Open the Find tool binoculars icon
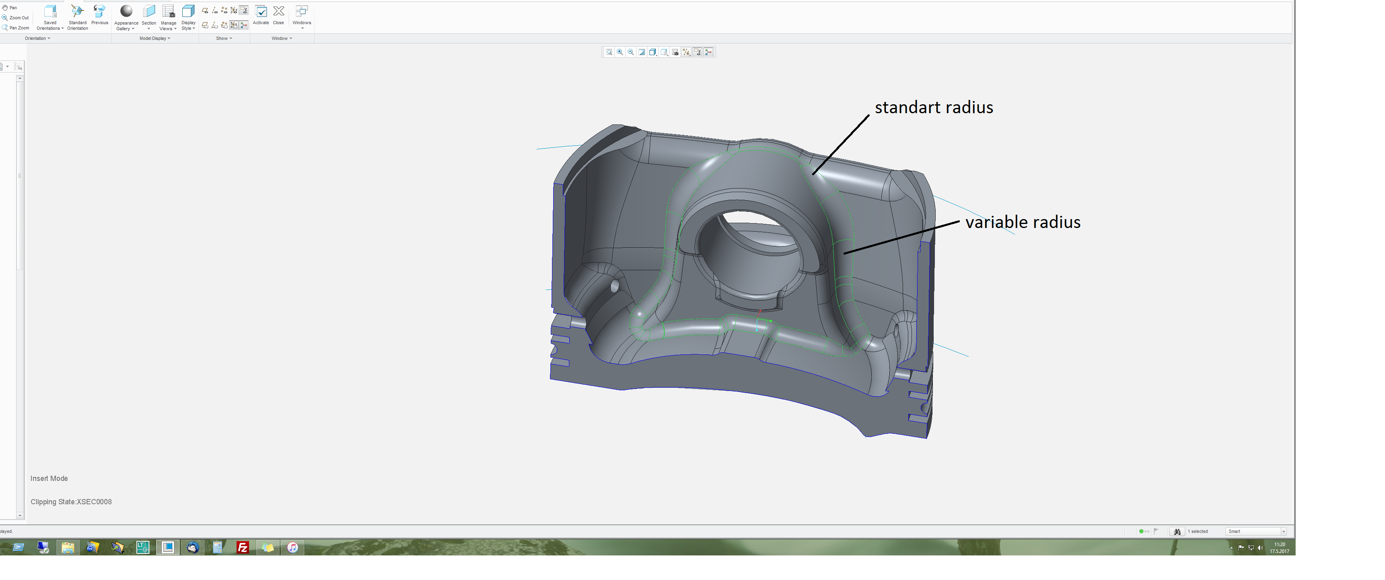The width and height of the screenshot is (1385, 580). [x=1177, y=532]
